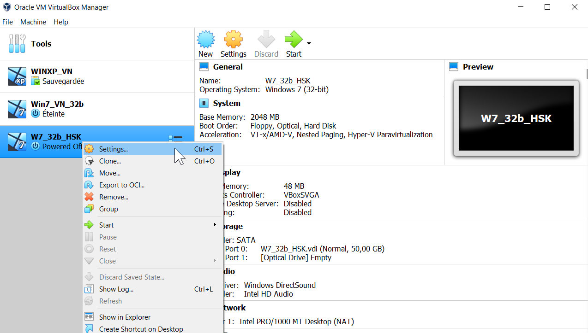Click the [Optical Drive] Empty entry

click(x=296, y=257)
